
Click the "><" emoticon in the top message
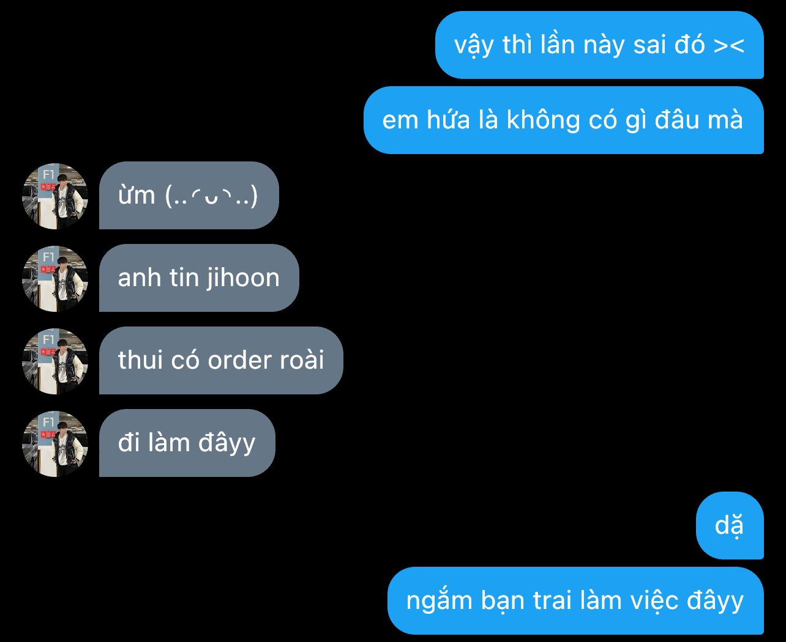pyautogui.click(x=729, y=45)
